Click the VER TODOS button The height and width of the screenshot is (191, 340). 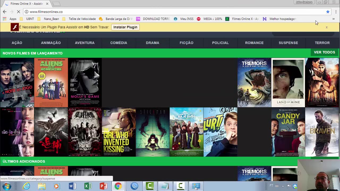click(x=325, y=52)
